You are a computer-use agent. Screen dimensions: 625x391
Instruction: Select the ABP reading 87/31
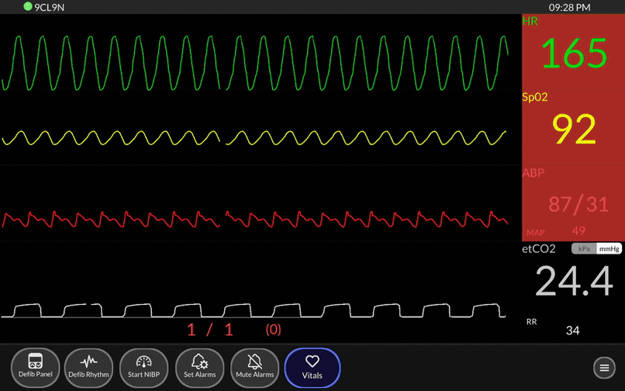pos(578,204)
